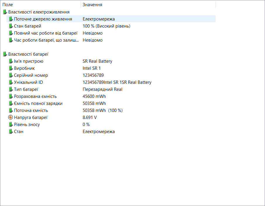Click the lightning voltage icon by 'Напруга батареї'
The width and height of the screenshot is (265, 206).
click(11, 117)
